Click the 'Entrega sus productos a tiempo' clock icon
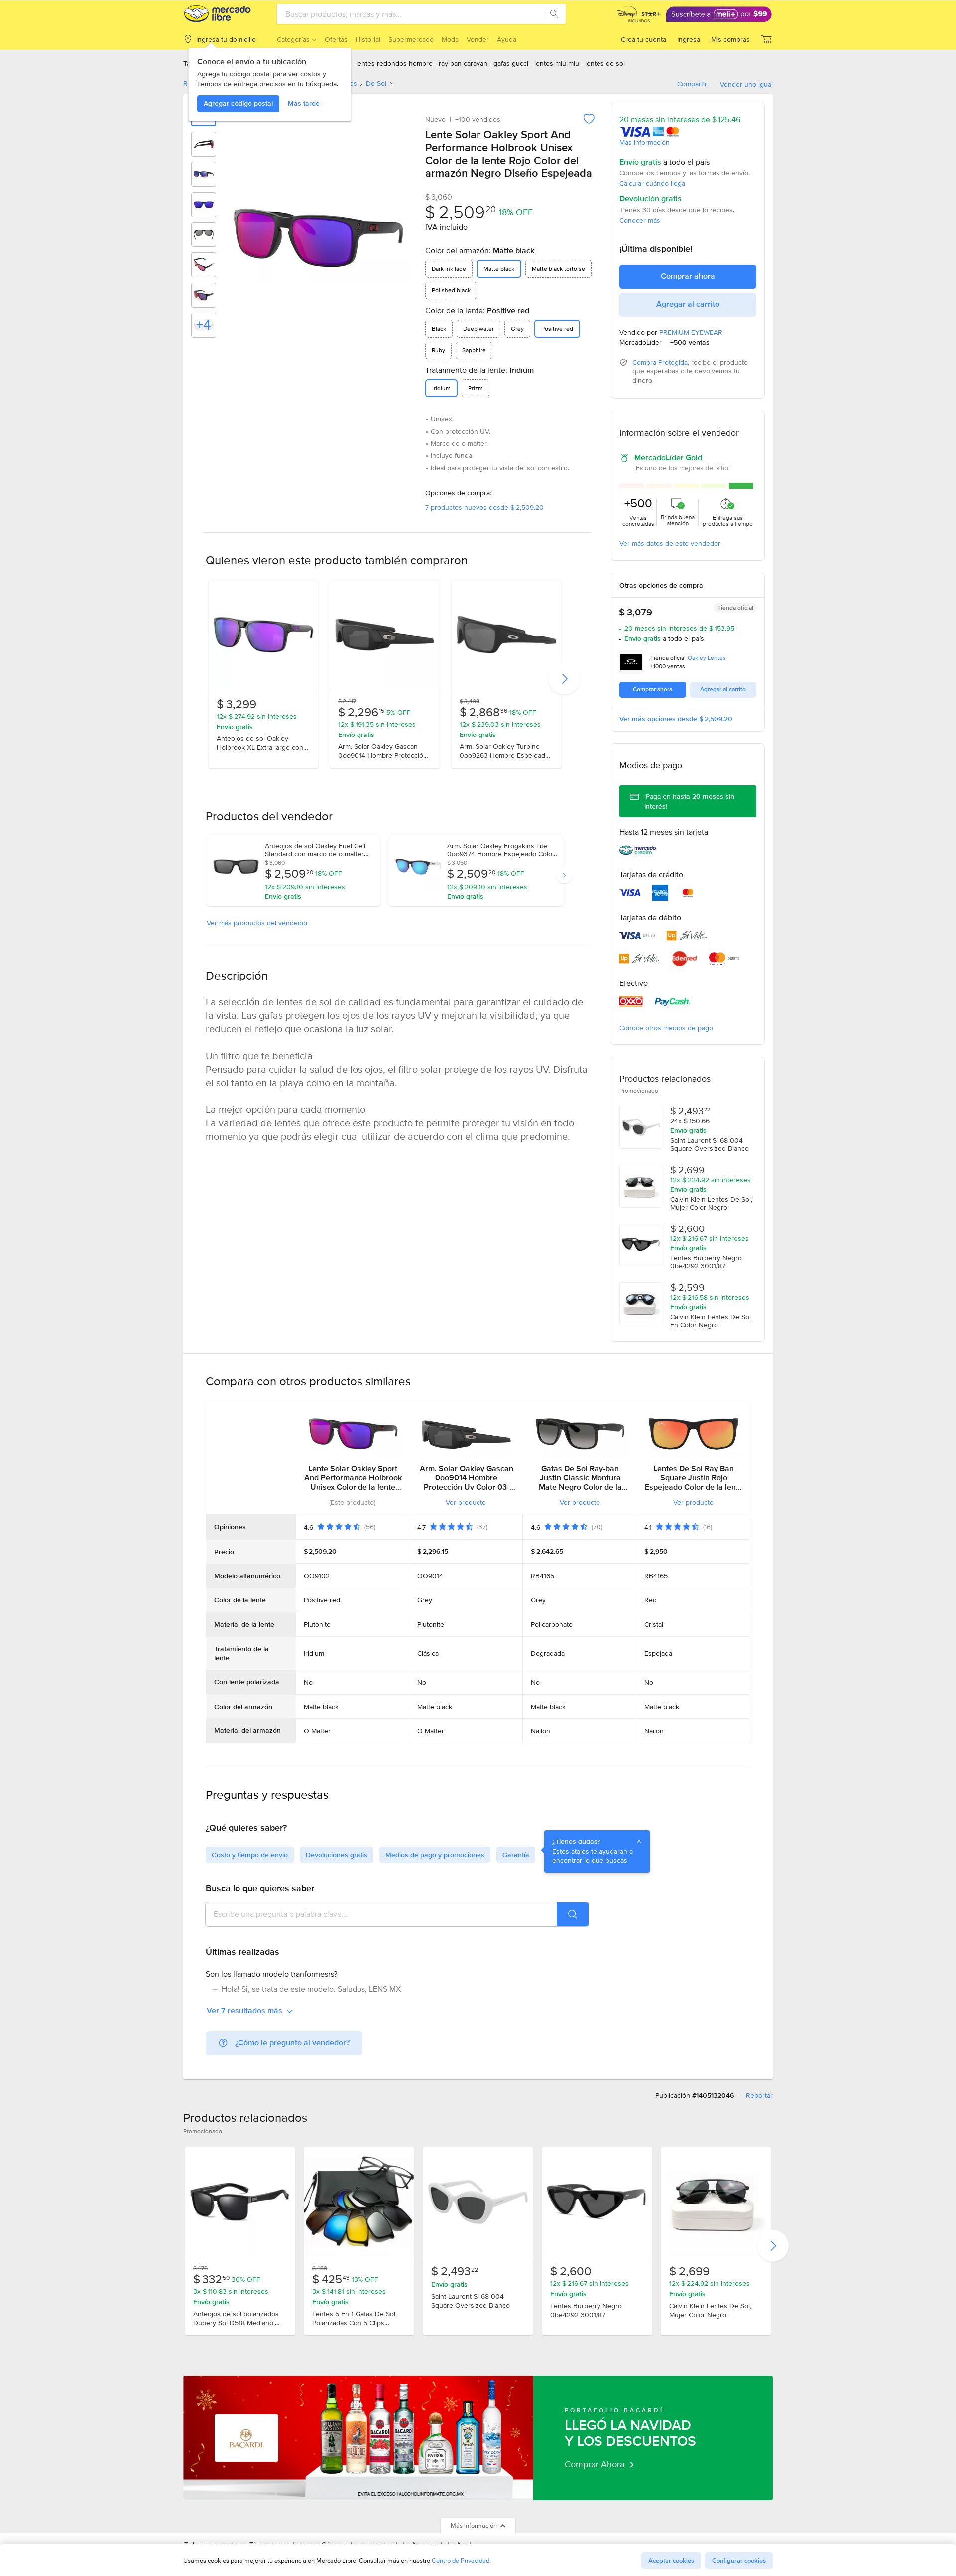 [x=727, y=504]
